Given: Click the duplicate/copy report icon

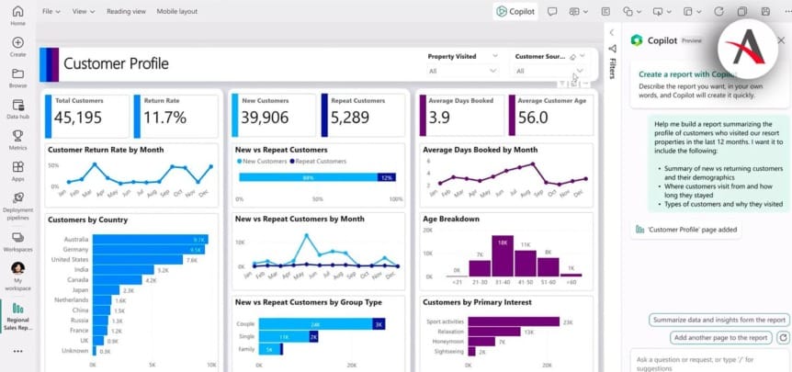Looking at the screenshot, I should coord(742,12).
